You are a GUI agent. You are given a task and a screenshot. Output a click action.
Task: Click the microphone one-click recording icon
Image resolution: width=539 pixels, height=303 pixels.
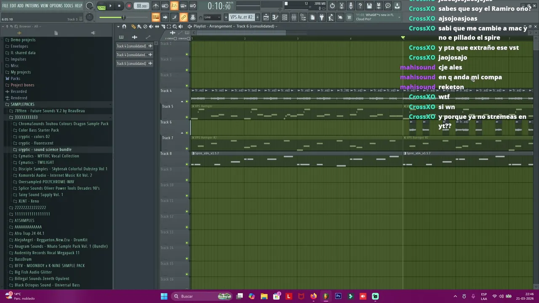pyautogui.click(x=351, y=6)
